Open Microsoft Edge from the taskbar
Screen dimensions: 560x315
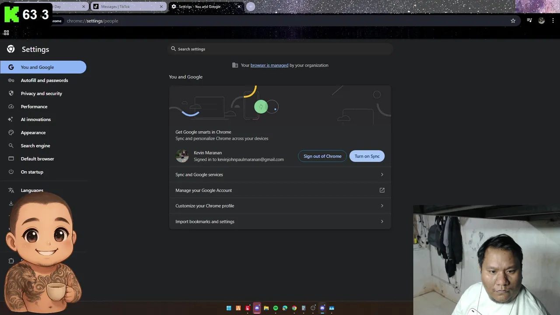tap(285, 308)
